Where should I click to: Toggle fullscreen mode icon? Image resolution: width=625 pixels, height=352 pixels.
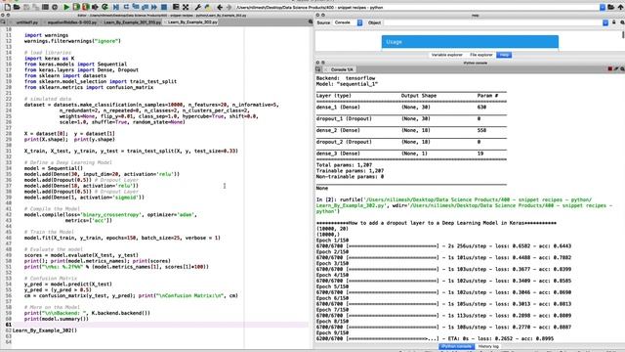[x=186, y=7]
